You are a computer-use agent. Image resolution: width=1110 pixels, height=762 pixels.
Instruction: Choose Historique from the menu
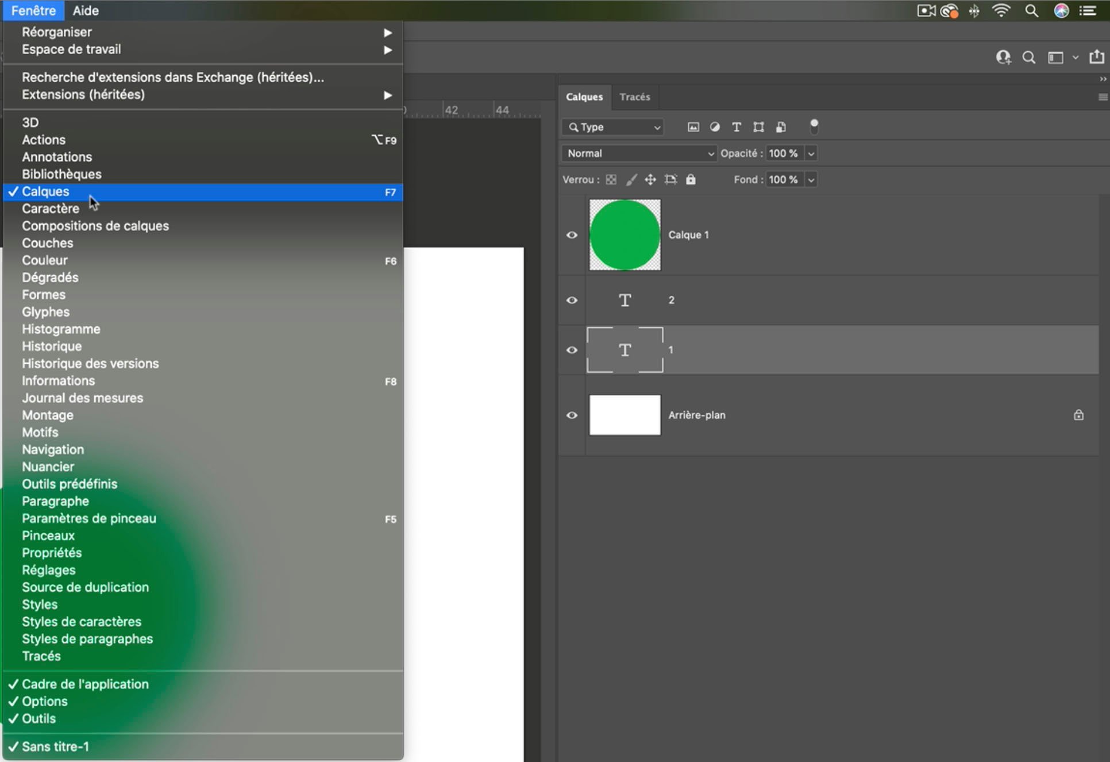(x=203, y=347)
